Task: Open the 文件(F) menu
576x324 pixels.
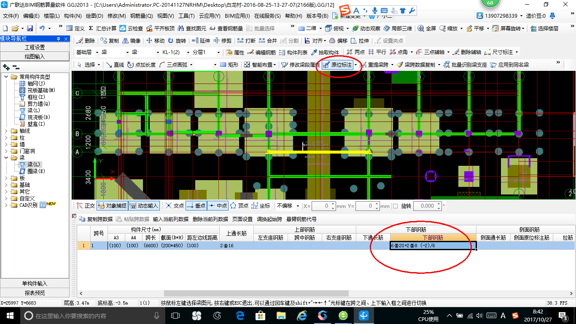Action: click(x=11, y=16)
